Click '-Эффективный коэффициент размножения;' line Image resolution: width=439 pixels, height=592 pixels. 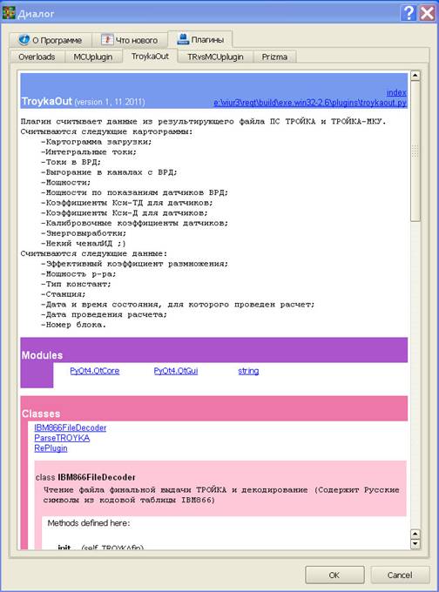click(135, 264)
